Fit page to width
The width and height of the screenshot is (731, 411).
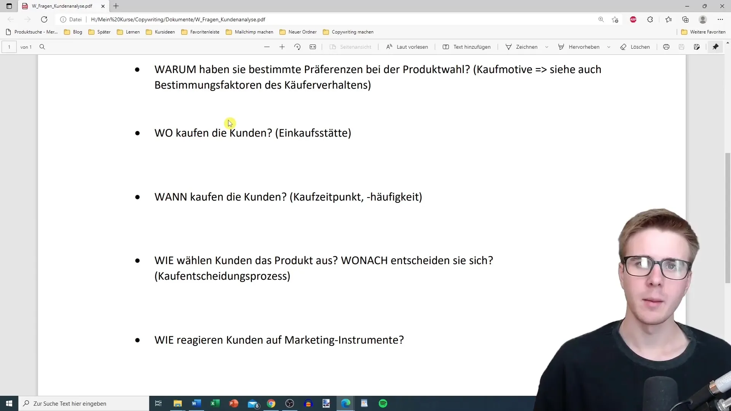point(313,47)
